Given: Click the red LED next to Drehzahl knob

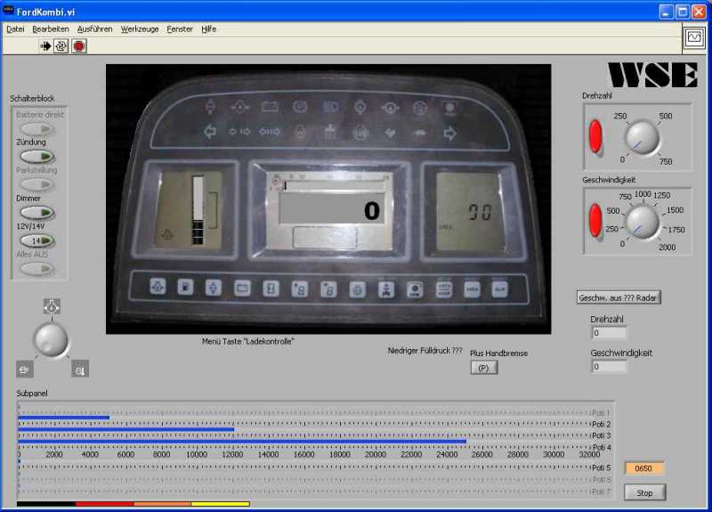Looking at the screenshot, I should (595, 137).
